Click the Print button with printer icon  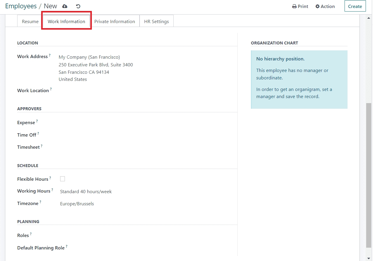tap(300, 6)
